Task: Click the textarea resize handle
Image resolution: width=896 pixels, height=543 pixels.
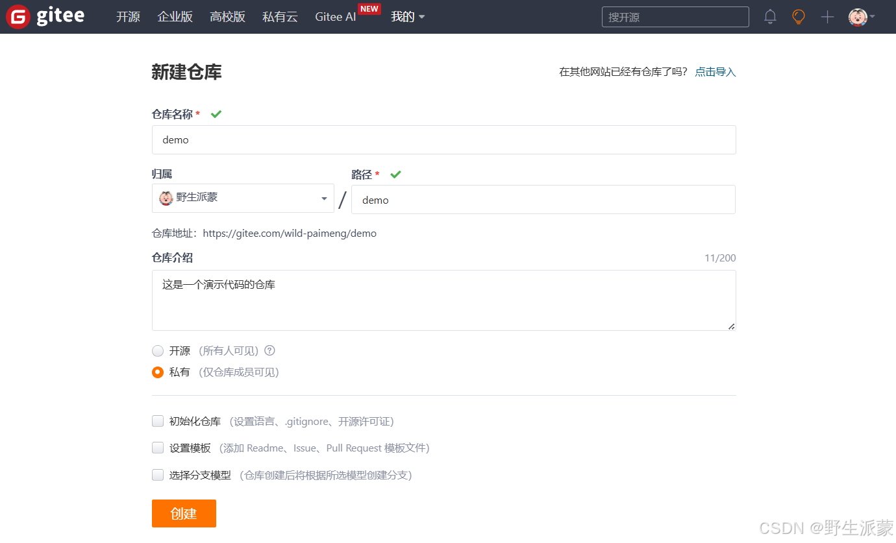Action: 732,326
